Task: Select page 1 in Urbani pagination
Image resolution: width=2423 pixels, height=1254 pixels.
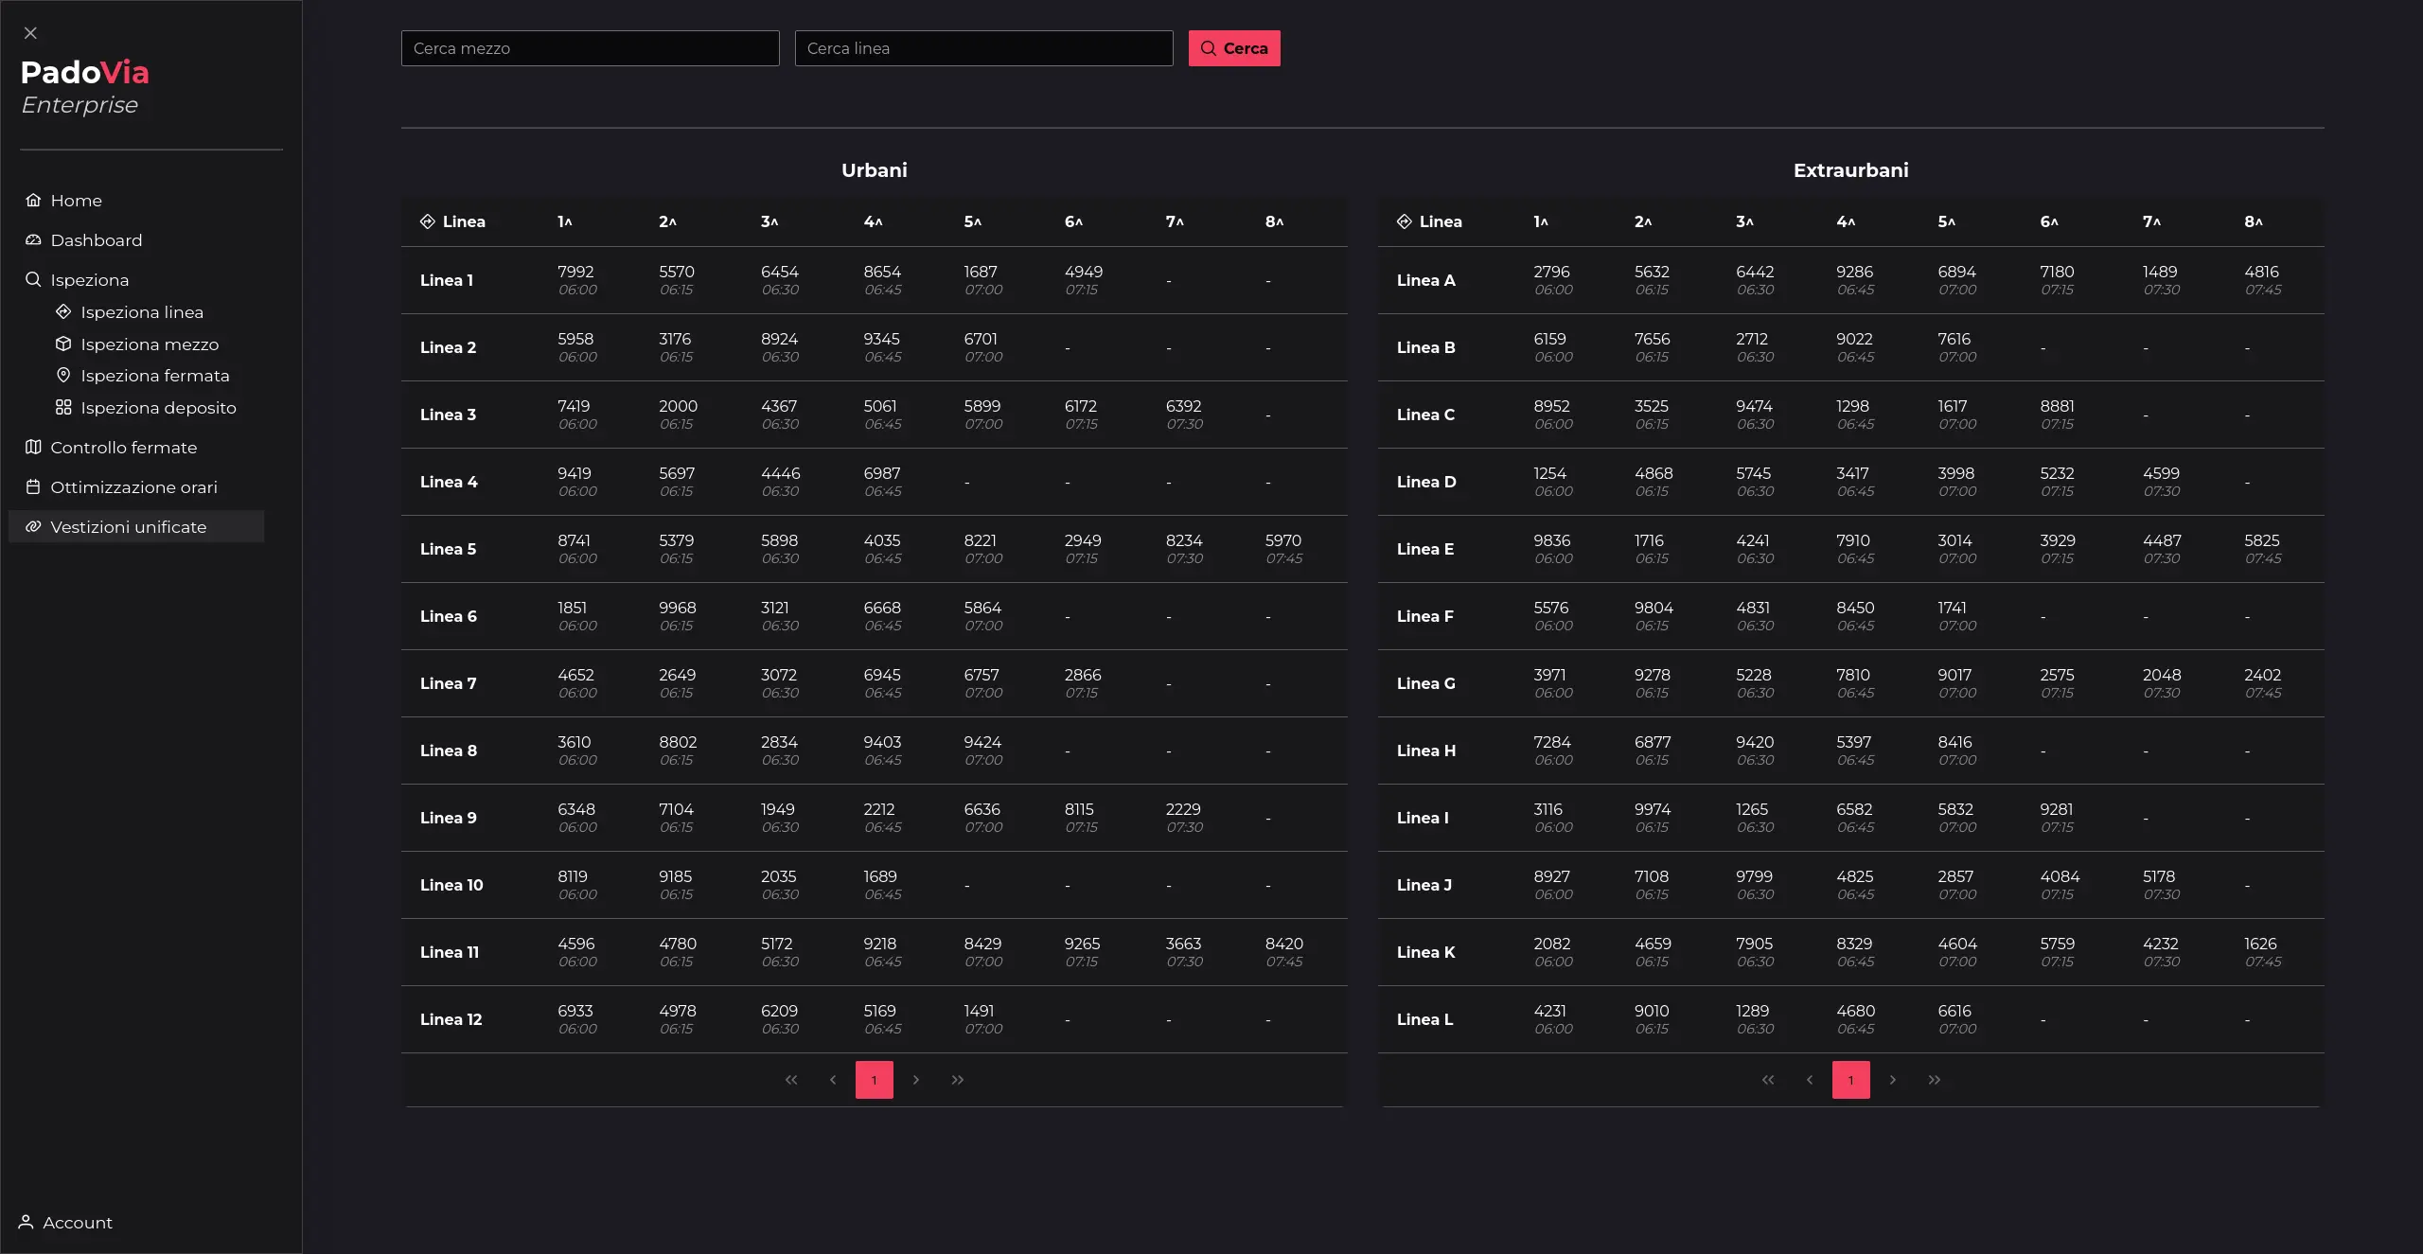Action: pos(875,1080)
